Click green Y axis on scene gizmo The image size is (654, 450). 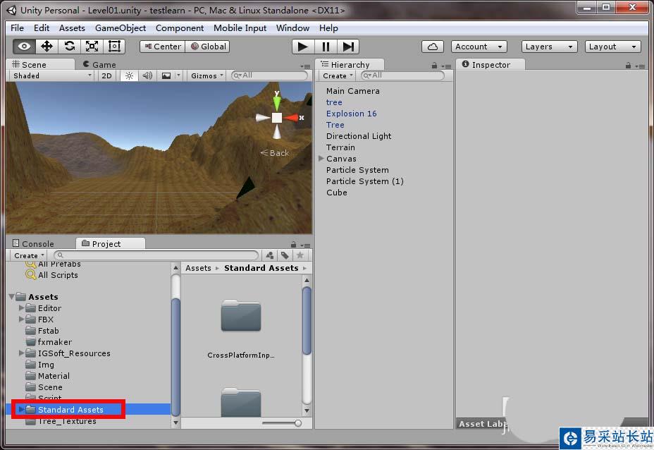[276, 102]
